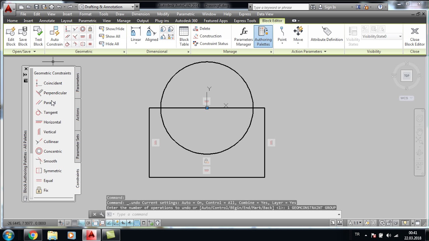This screenshot has height=241, width=429.
Task: Open the Drafting & Annotation workspace dropdown
Action: tap(133, 7)
